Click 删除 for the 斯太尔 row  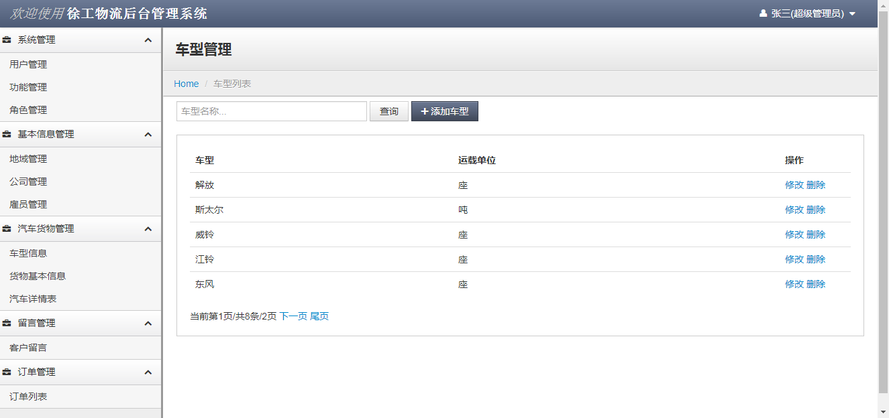816,210
